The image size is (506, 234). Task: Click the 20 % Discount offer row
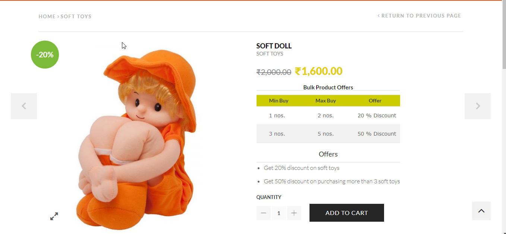(x=377, y=116)
